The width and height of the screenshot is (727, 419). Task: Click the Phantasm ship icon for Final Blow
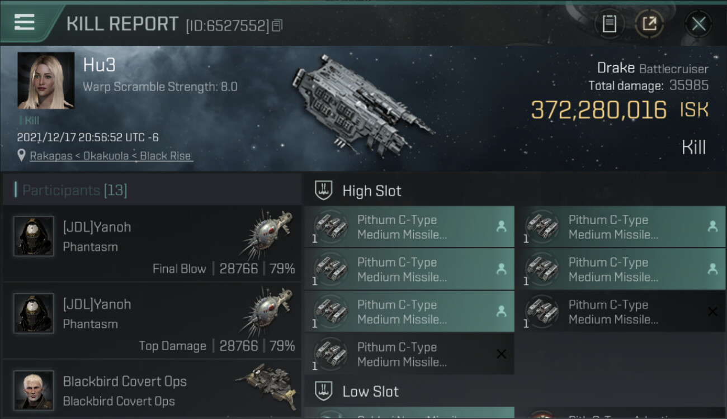[x=268, y=235]
